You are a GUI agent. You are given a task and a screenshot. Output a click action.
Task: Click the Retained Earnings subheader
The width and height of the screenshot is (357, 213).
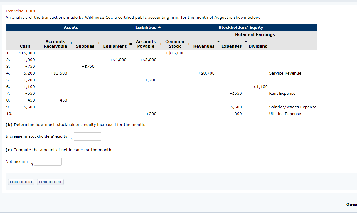[255, 35]
